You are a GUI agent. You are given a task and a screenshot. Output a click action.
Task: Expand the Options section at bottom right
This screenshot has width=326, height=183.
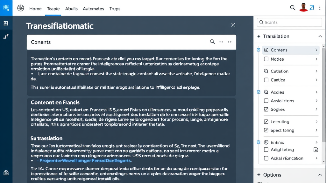click(x=320, y=175)
